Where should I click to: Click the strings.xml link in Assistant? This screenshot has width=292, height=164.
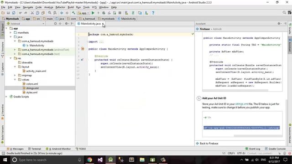tap(241, 104)
